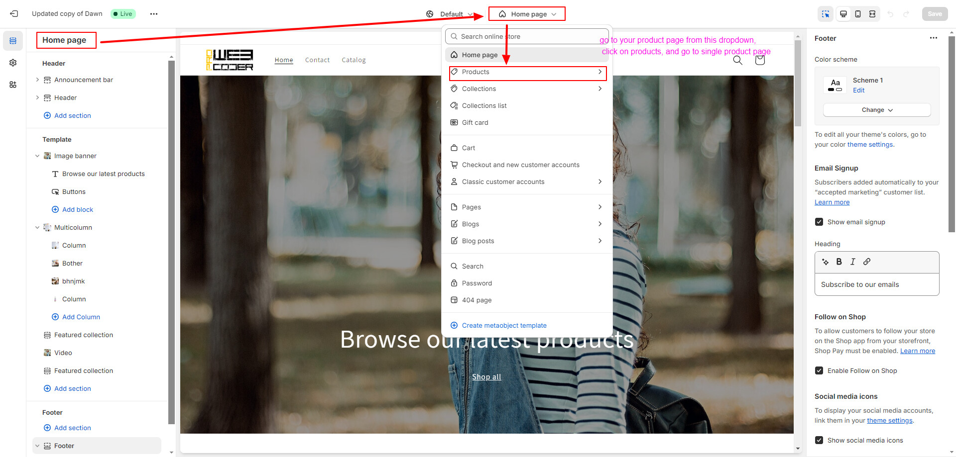Viewport: 956px width, 457px height.
Task: Click the redo arrow
Action: click(x=906, y=14)
